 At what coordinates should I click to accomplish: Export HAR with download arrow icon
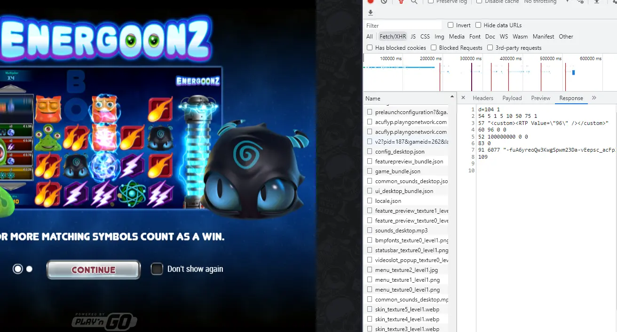[371, 13]
